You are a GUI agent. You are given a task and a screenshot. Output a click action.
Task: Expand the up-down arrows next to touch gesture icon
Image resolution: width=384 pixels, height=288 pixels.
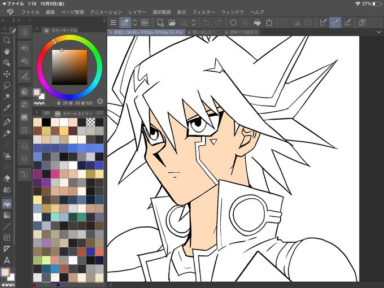click(135, 23)
